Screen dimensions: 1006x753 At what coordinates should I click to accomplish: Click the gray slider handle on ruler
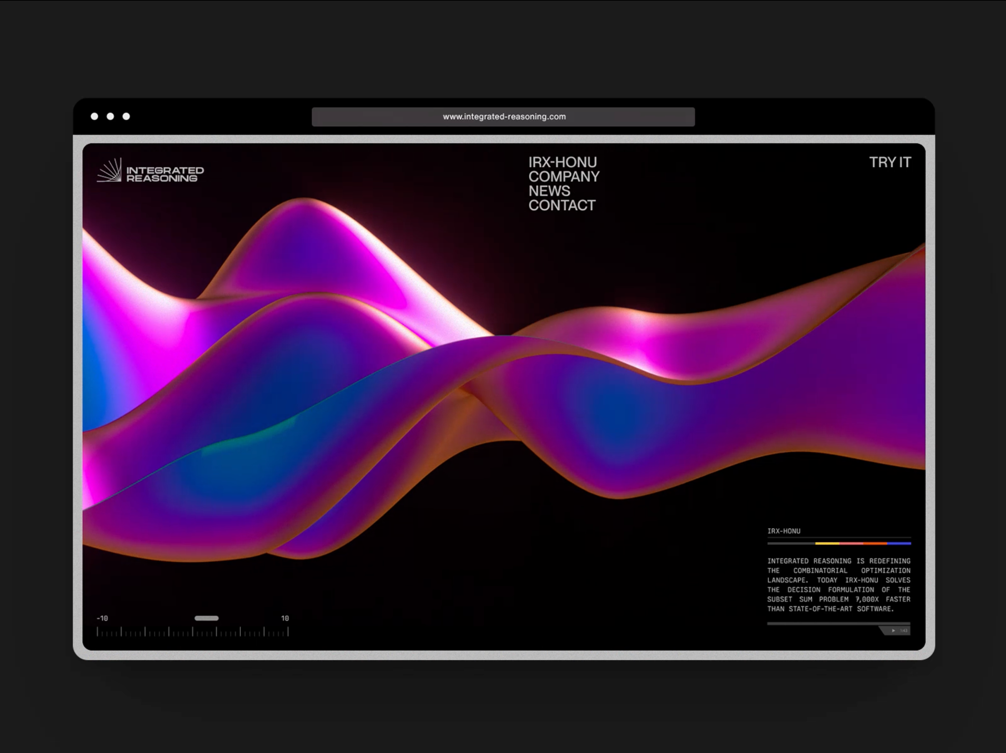[x=206, y=618]
